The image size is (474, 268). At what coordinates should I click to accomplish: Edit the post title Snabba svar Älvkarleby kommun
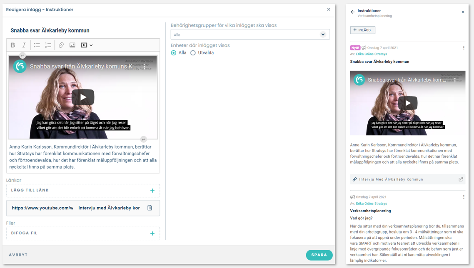pyautogui.click(x=50, y=30)
